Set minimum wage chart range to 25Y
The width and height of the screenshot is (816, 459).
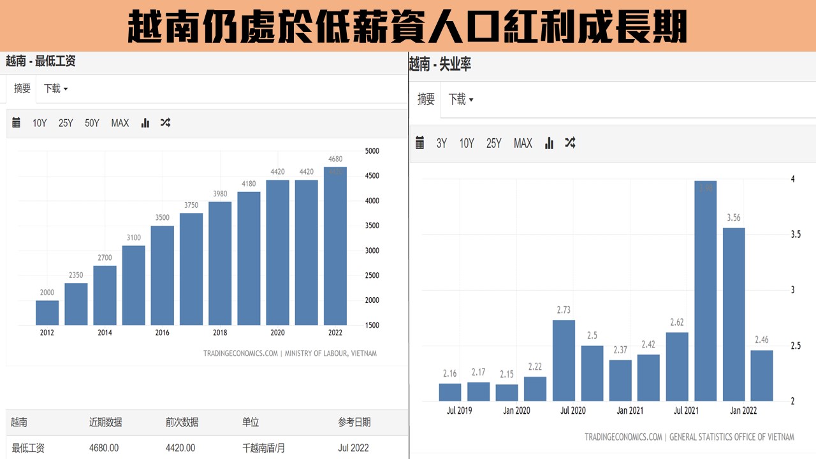click(66, 123)
